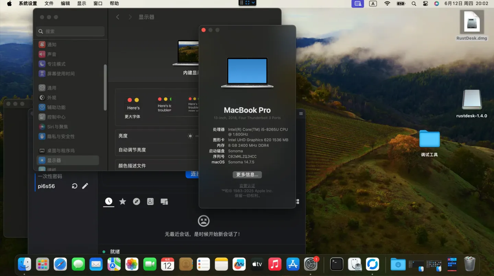Open RustDesk discovered compass tab
This screenshot has width=494, height=276.
click(x=137, y=202)
